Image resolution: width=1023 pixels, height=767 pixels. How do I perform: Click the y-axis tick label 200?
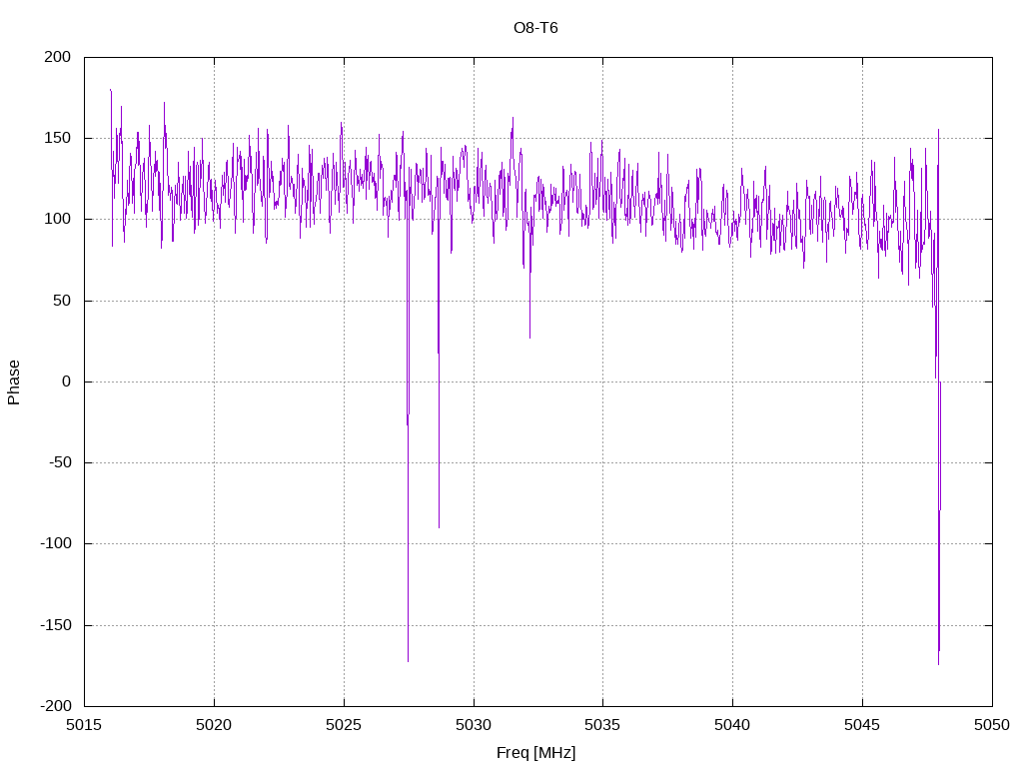pyautogui.click(x=57, y=57)
